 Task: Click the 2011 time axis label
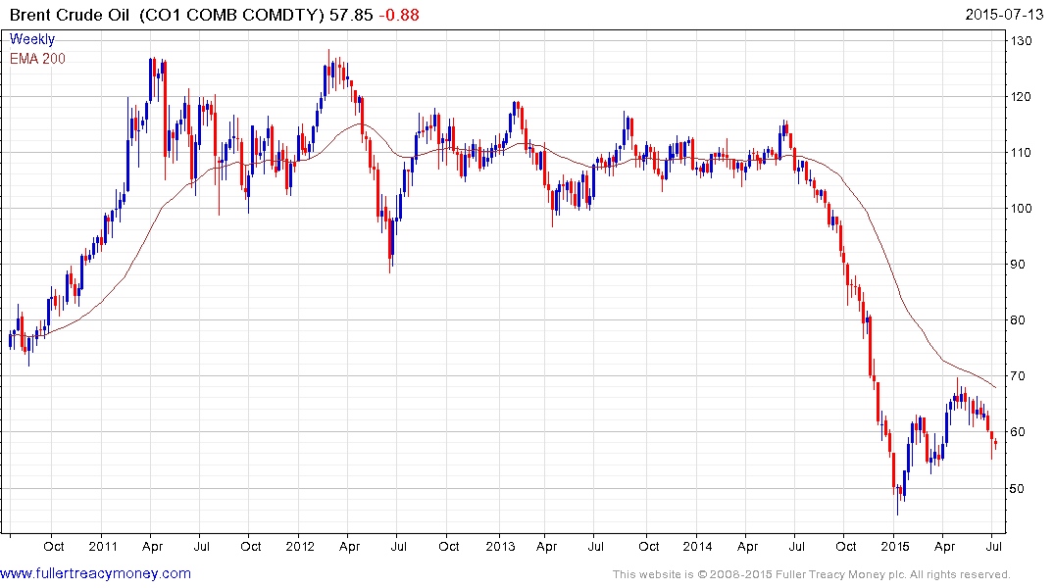click(x=103, y=546)
